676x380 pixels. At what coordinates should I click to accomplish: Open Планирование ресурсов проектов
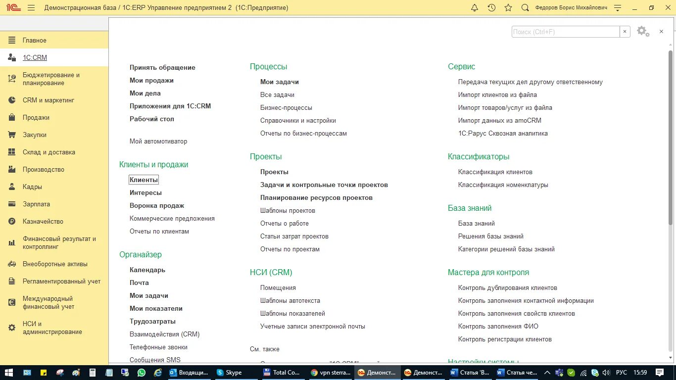click(316, 197)
